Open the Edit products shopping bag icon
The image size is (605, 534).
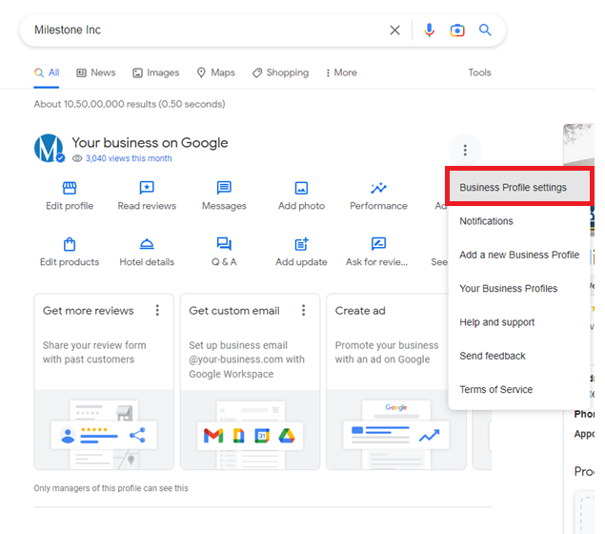(70, 244)
